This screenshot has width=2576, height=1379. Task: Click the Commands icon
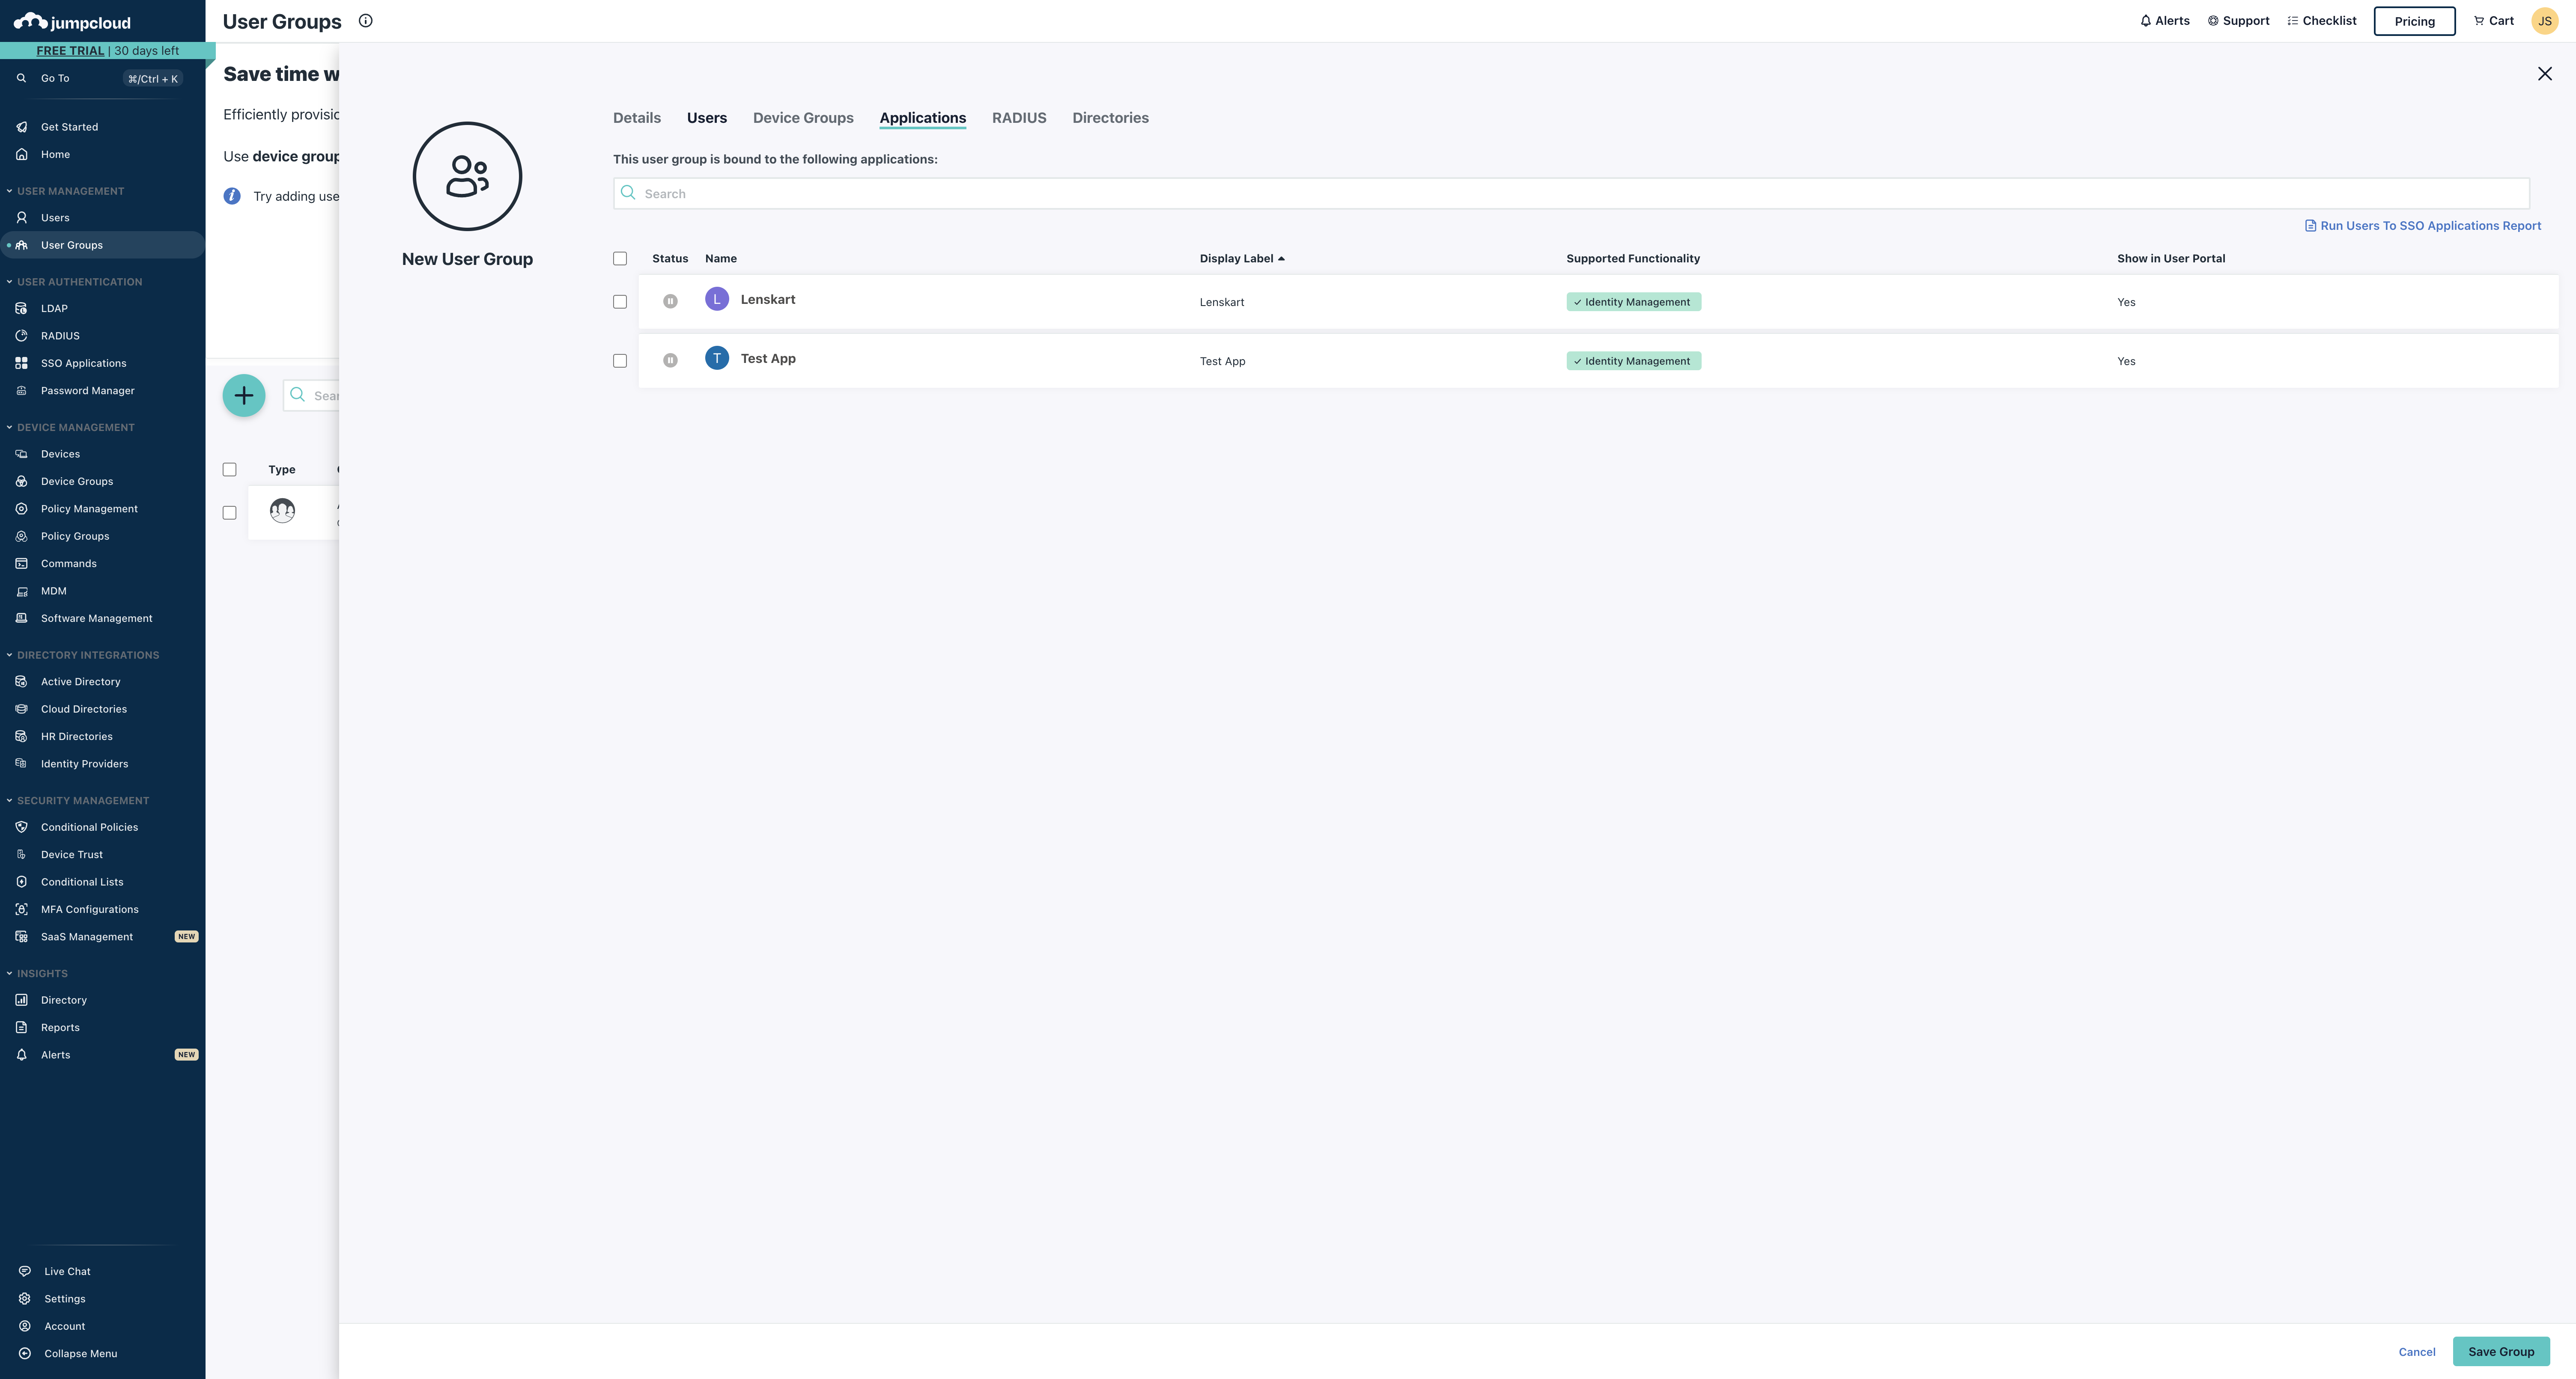21,564
